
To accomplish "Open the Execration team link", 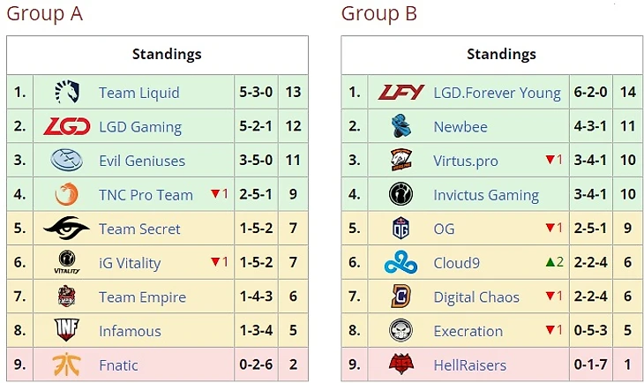I will (x=468, y=331).
